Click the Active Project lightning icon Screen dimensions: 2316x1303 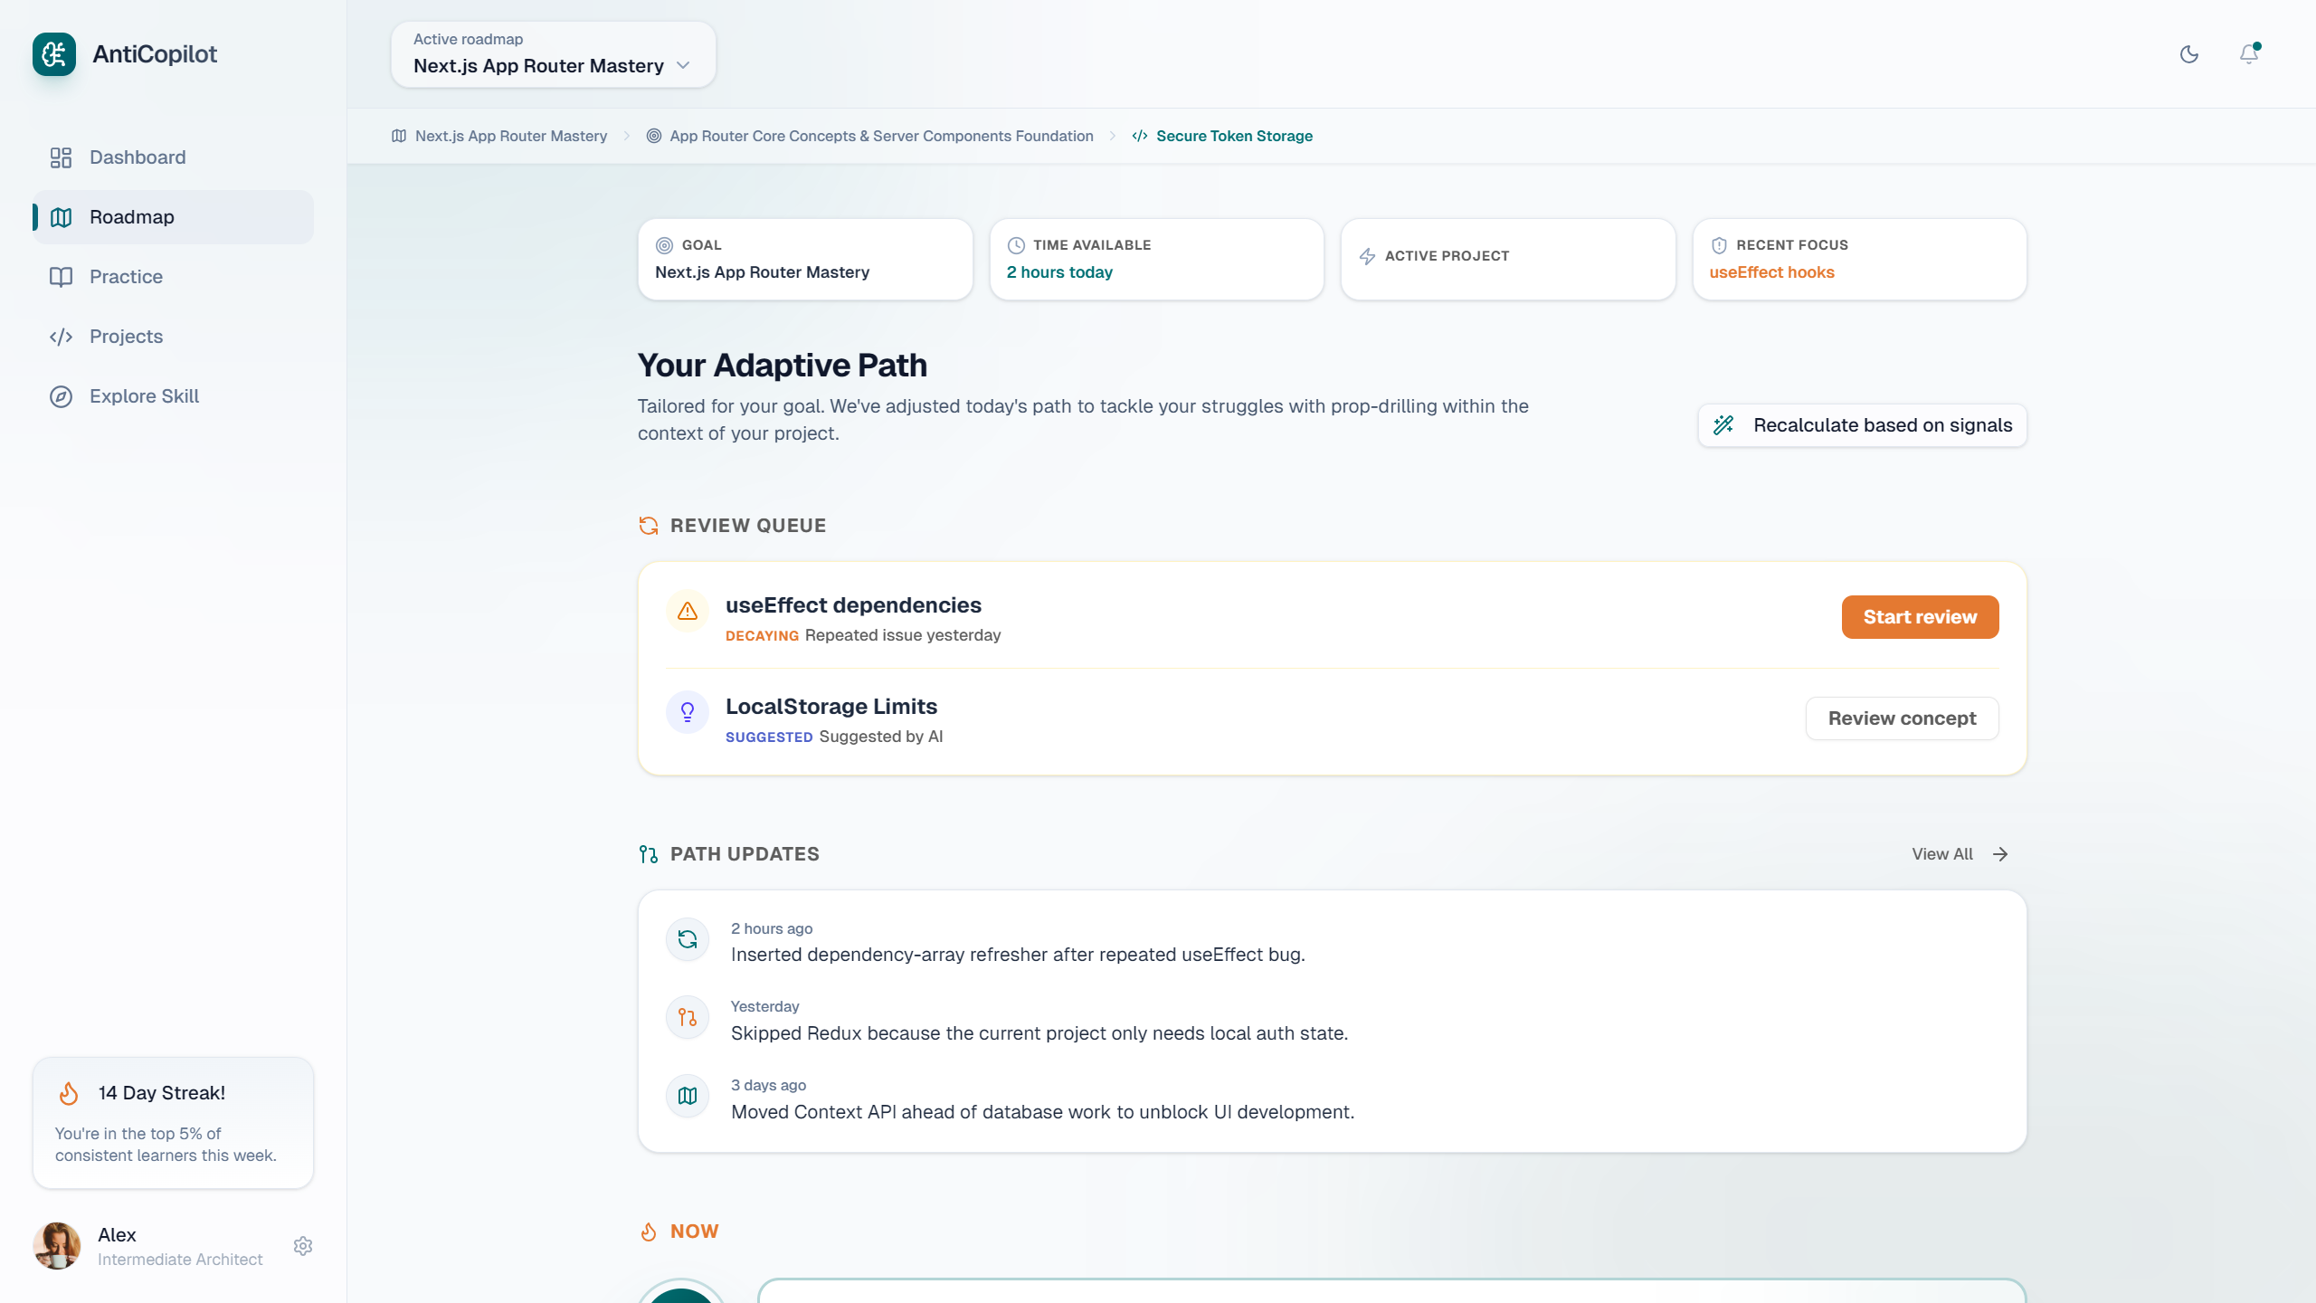(x=1368, y=256)
